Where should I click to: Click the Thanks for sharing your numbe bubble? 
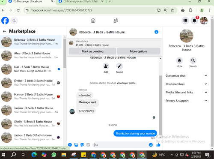[x=135, y=133]
